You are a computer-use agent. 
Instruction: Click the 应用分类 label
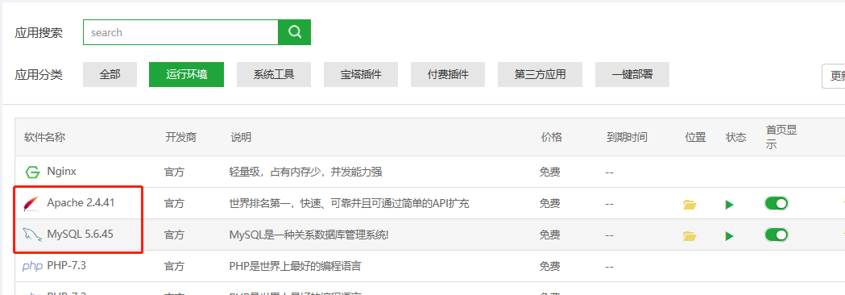pyautogui.click(x=38, y=74)
